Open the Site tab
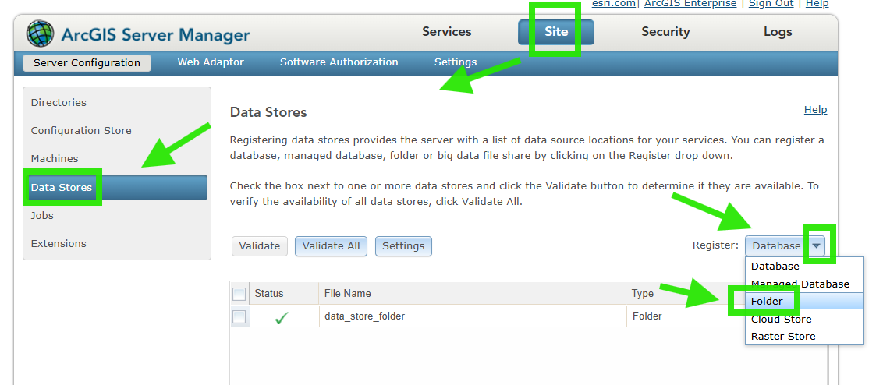This screenshot has height=385, width=883. click(556, 32)
